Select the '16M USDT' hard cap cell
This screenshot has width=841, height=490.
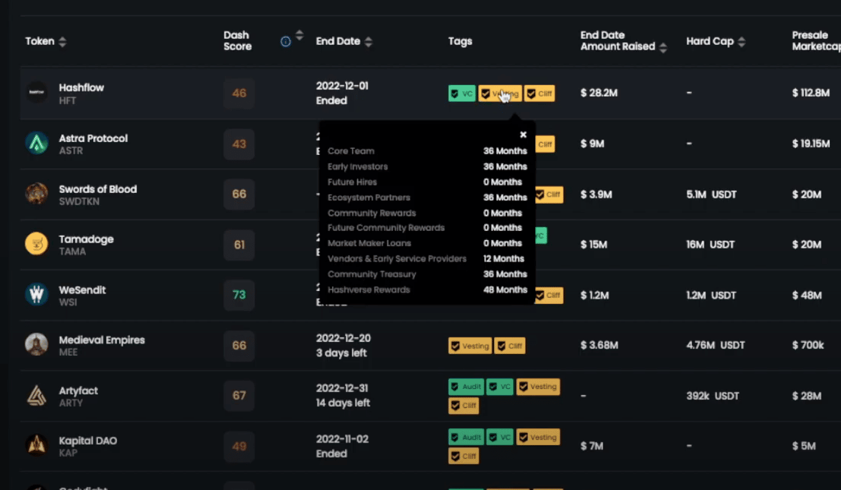pos(711,244)
